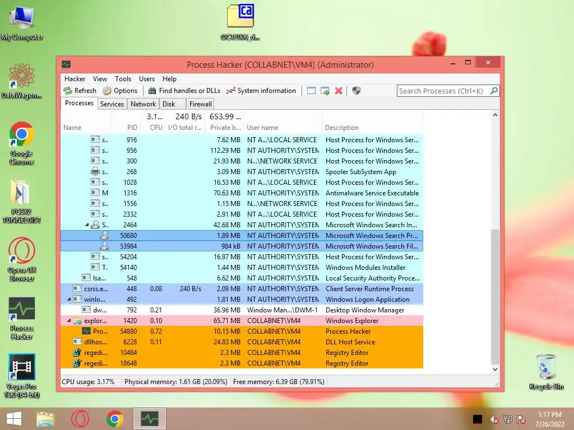Click the vertical scrollbar thumb

495,297
